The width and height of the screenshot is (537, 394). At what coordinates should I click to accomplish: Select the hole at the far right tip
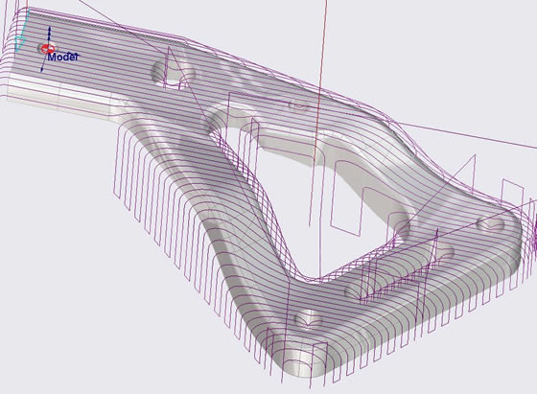(x=490, y=224)
